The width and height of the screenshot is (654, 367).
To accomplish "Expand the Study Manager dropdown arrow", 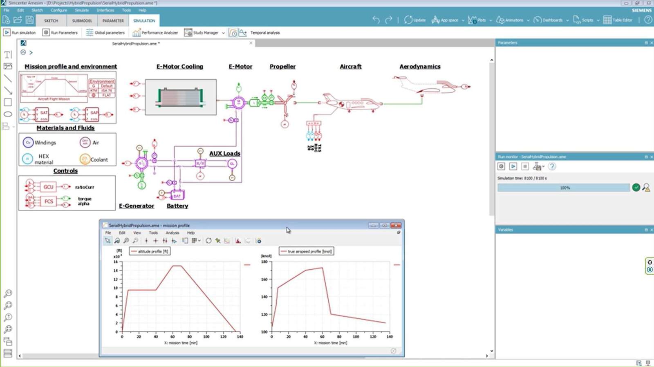I will (223, 33).
